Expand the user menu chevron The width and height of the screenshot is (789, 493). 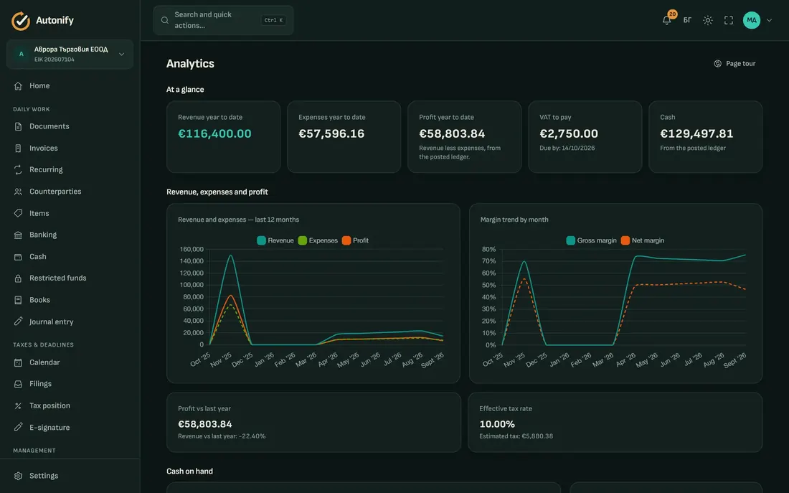click(770, 20)
